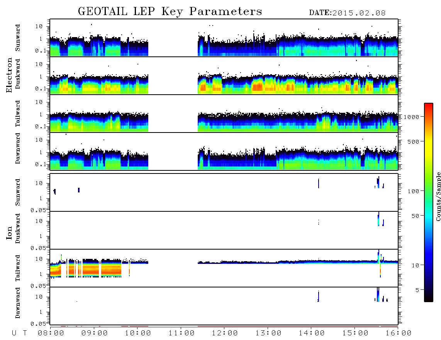This screenshot has height=340, width=441.
Task: Click the Ion 'Sunward' axis label
Action: (x=18, y=192)
